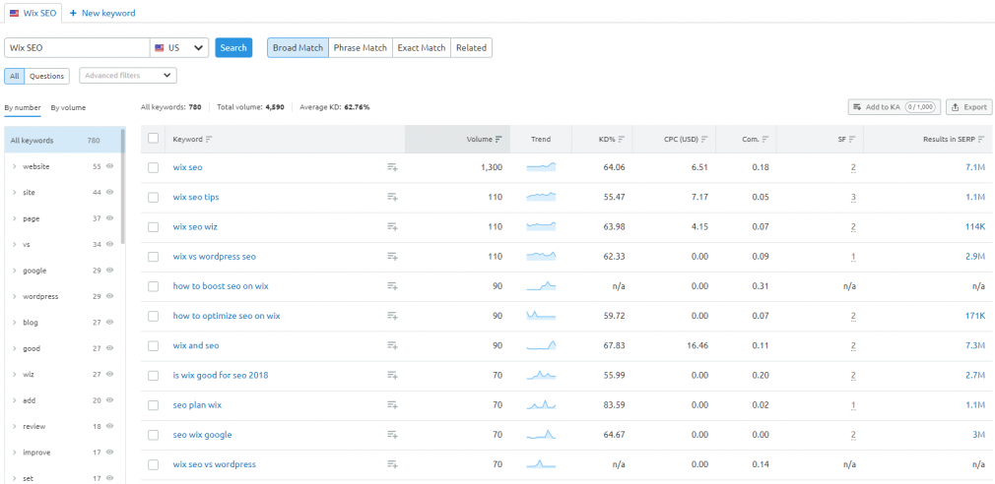Viewport: 995px width, 484px height.
Task: Sort by CPC (USD) column sort icon
Action: click(704, 140)
